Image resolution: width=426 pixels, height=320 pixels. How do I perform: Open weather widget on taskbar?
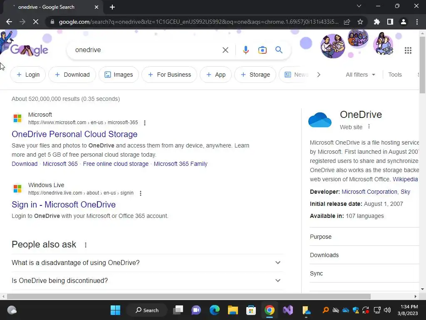(x=12, y=310)
